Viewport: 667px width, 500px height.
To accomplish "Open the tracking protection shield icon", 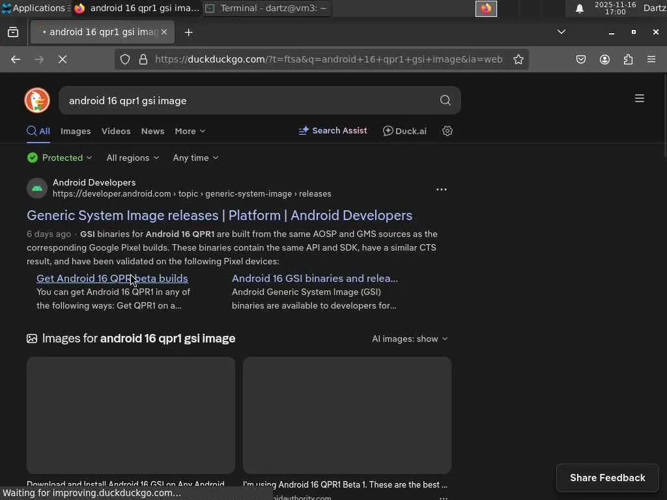I will [x=124, y=59].
